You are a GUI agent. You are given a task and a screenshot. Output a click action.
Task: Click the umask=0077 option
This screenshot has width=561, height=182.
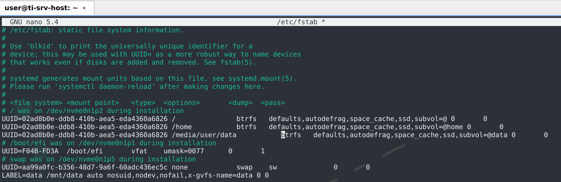point(183,151)
